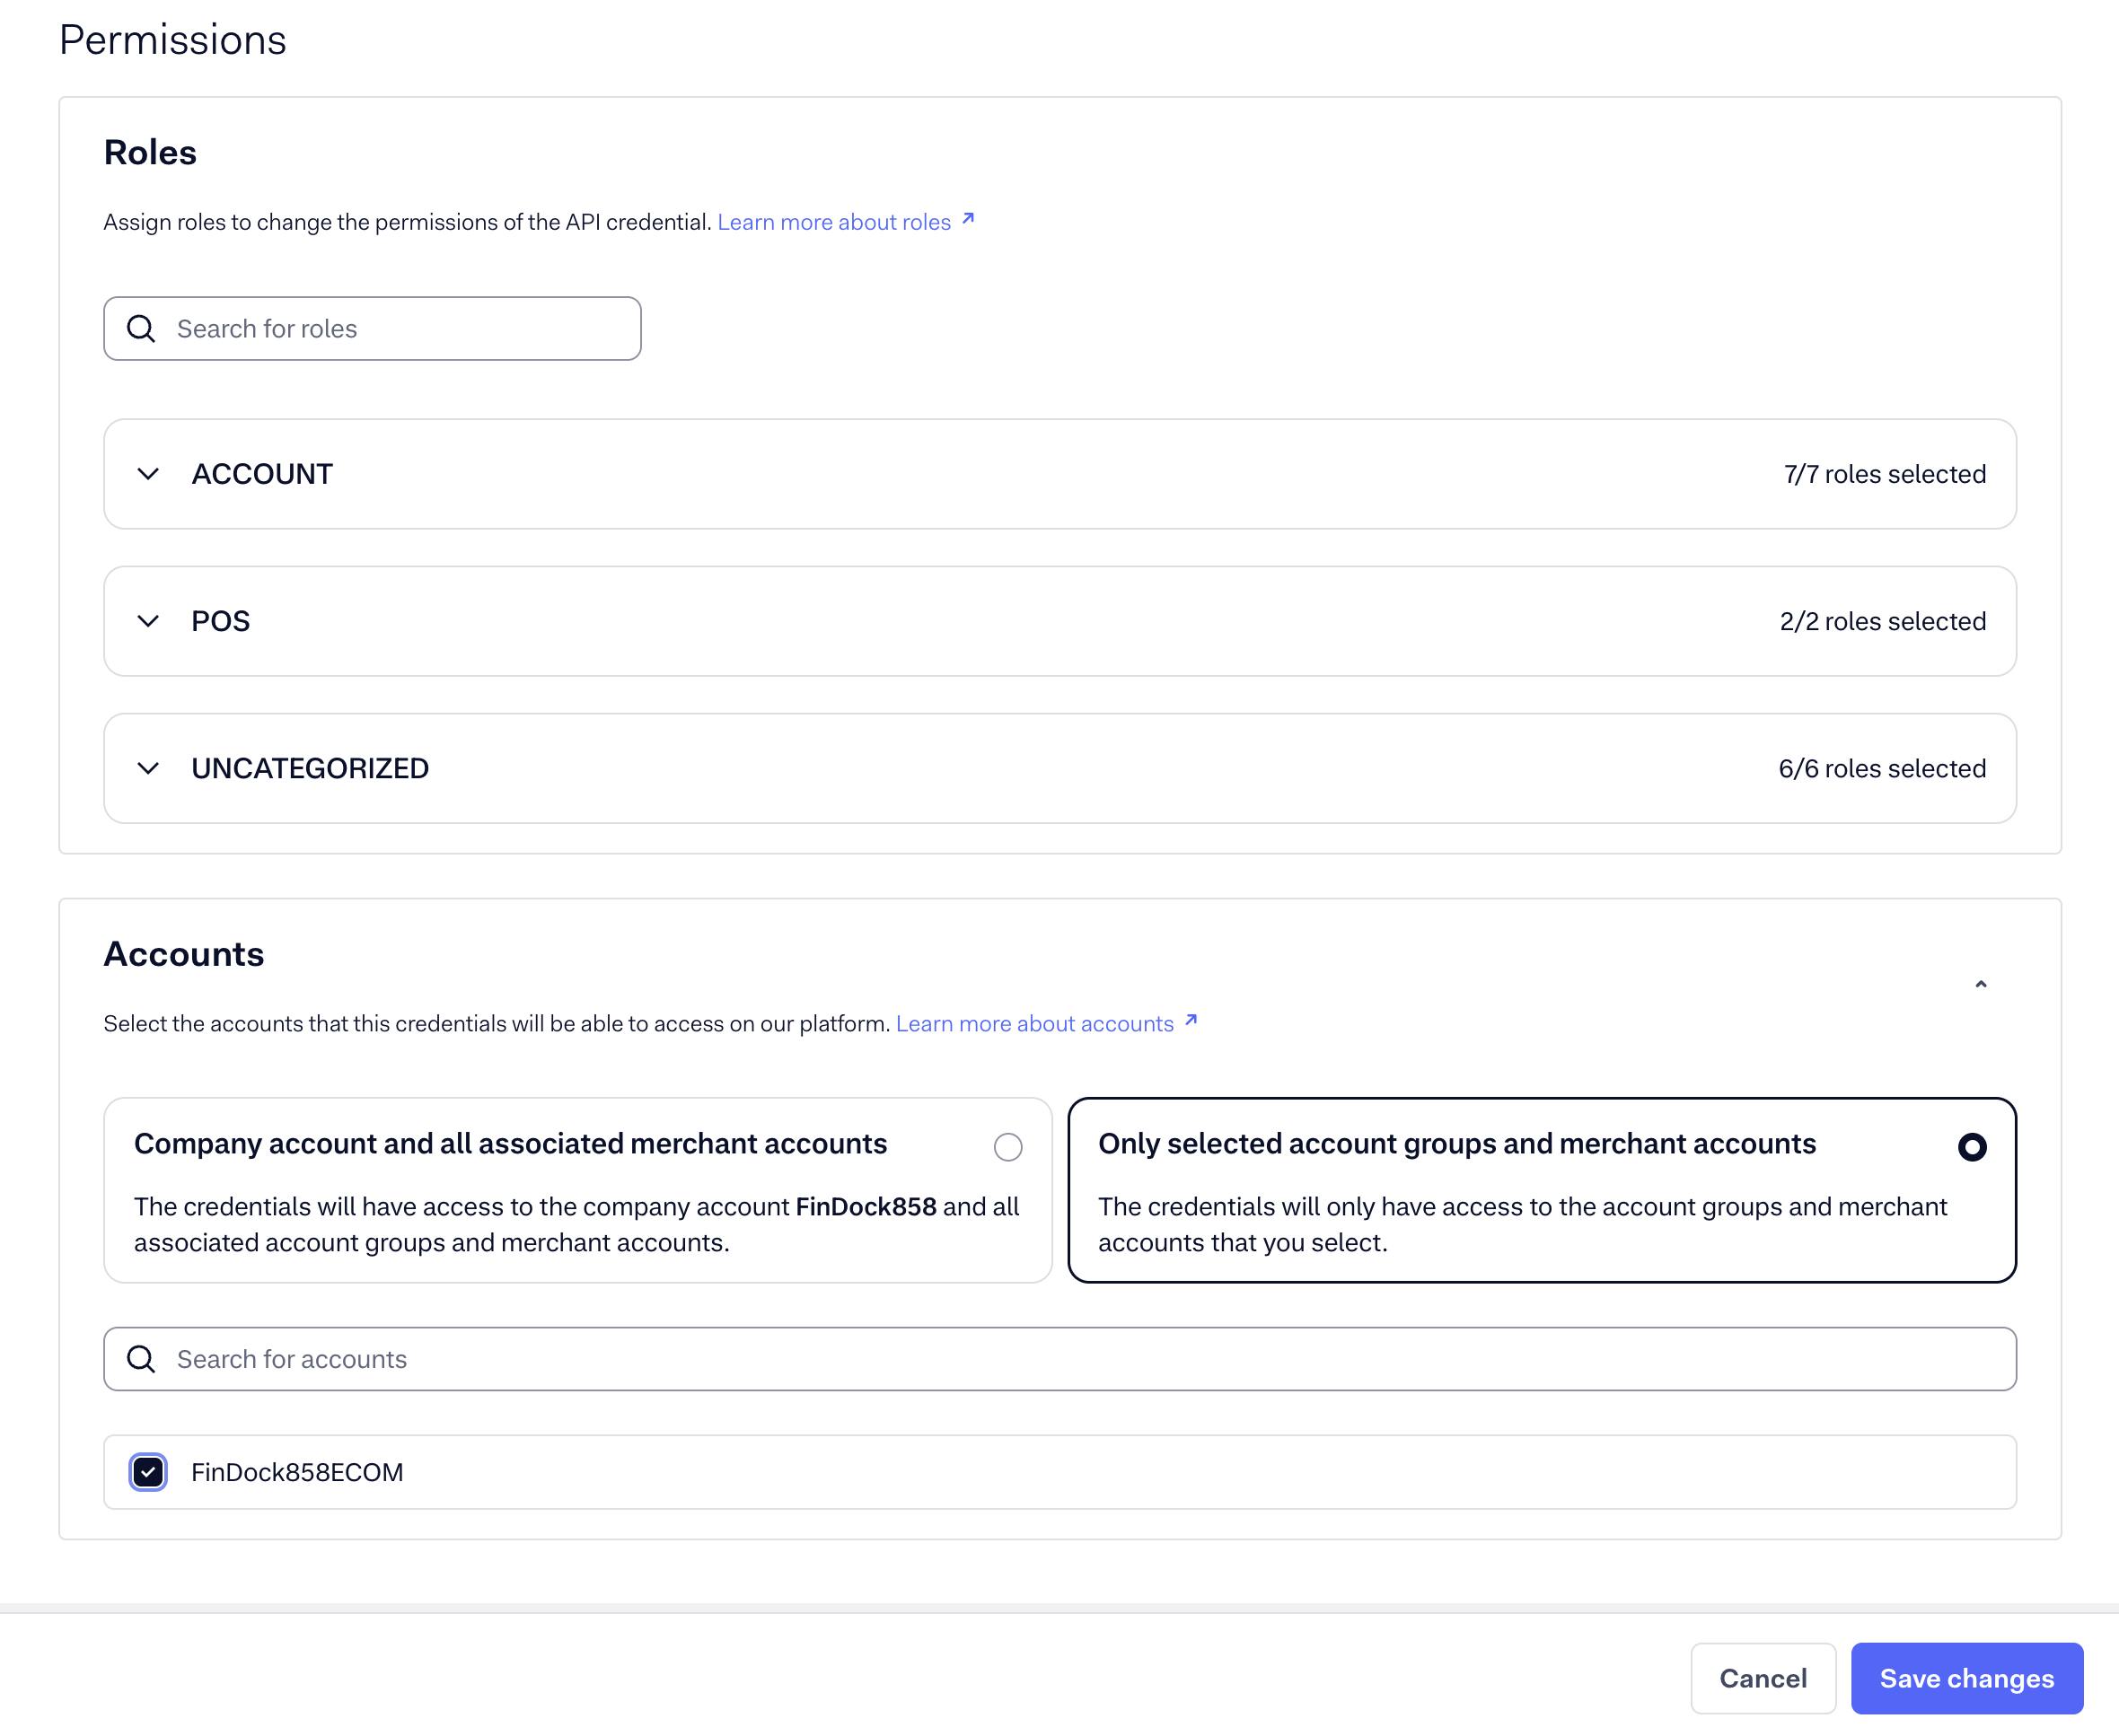Screen dimensions: 2119x1736
Task: Collapse the Accounts section using the caret icon
Action: [1980, 985]
